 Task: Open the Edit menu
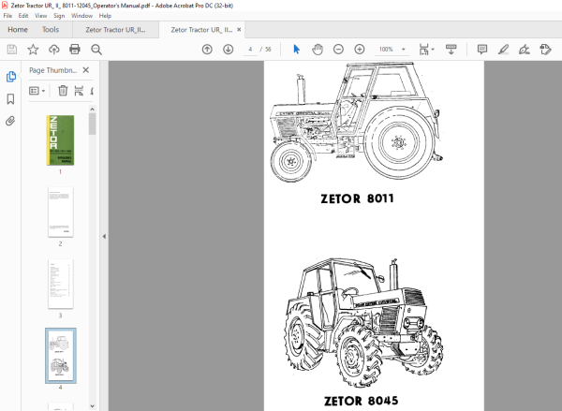23,16
